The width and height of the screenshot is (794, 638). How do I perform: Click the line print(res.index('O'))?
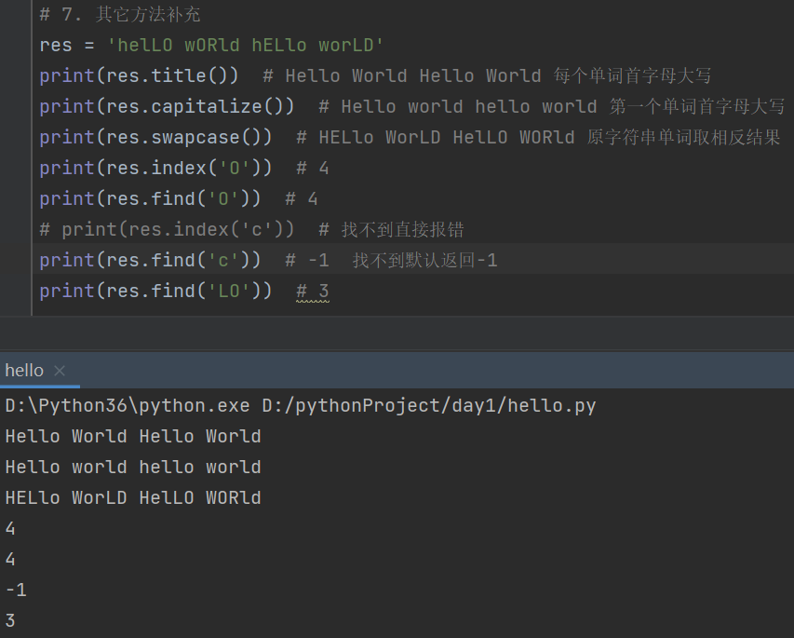click(x=155, y=169)
